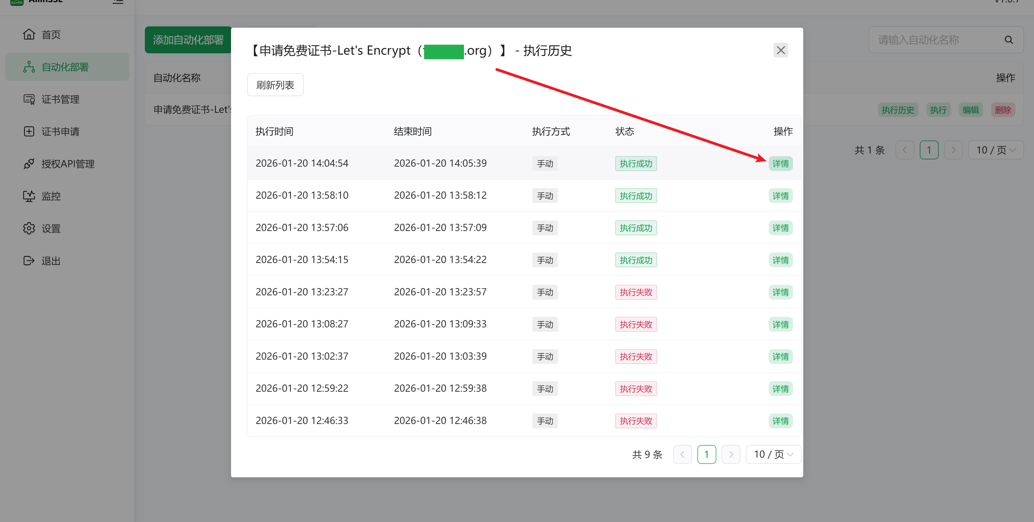The width and height of the screenshot is (1034, 522).
Task: Click the 执行 action in the background row
Action: 938,110
